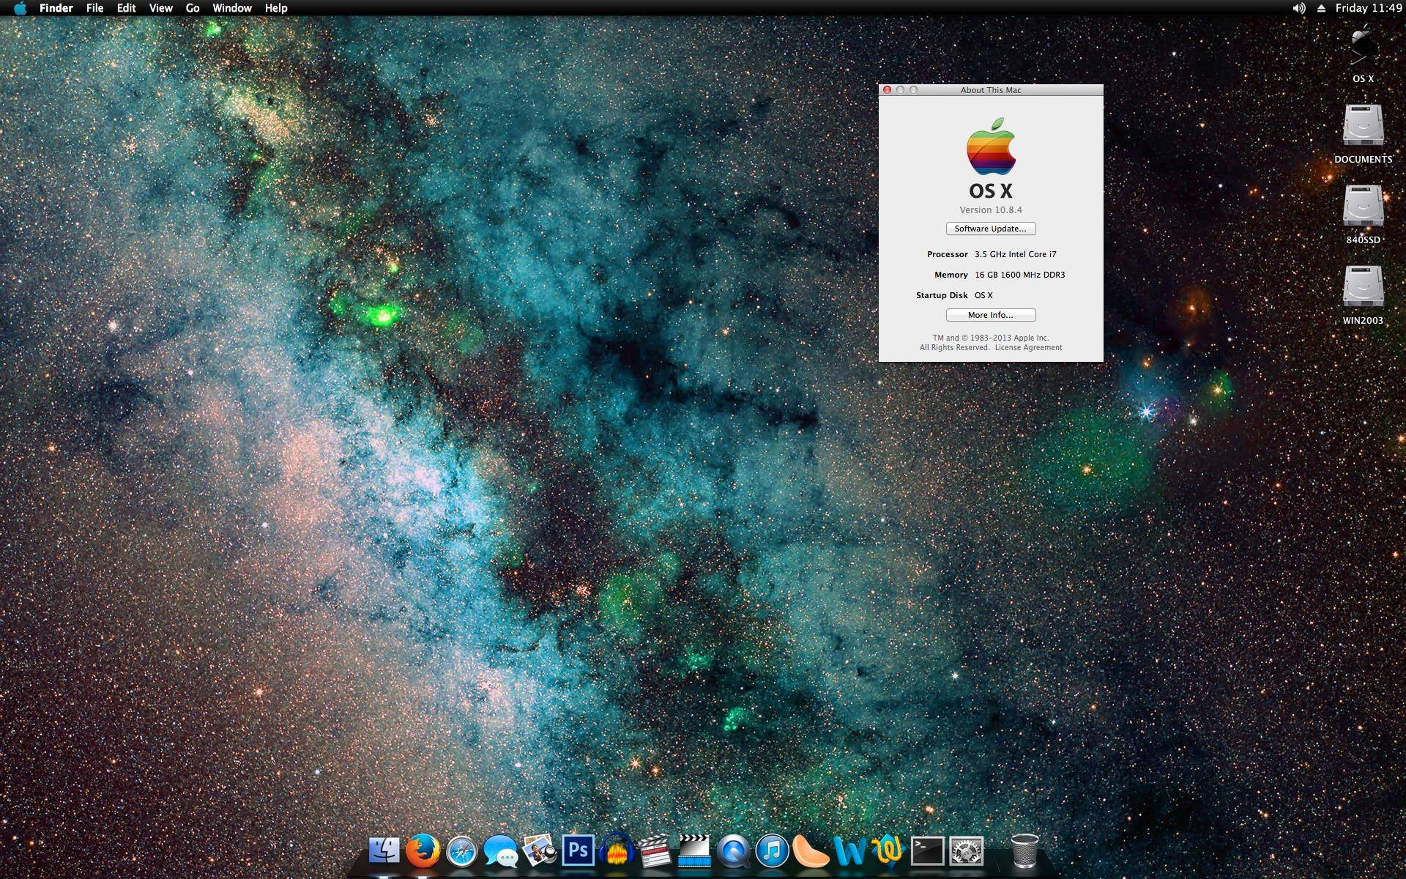Click the Friday 11:49 clock

click(1369, 8)
